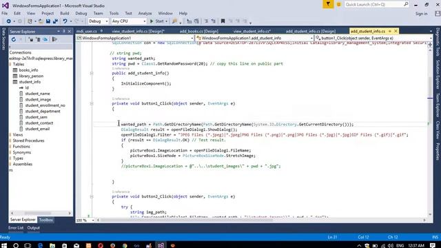The height and width of the screenshot is (248, 441).
Task: Refresh the Server Explorer tree
Action: click(x=14, y=39)
